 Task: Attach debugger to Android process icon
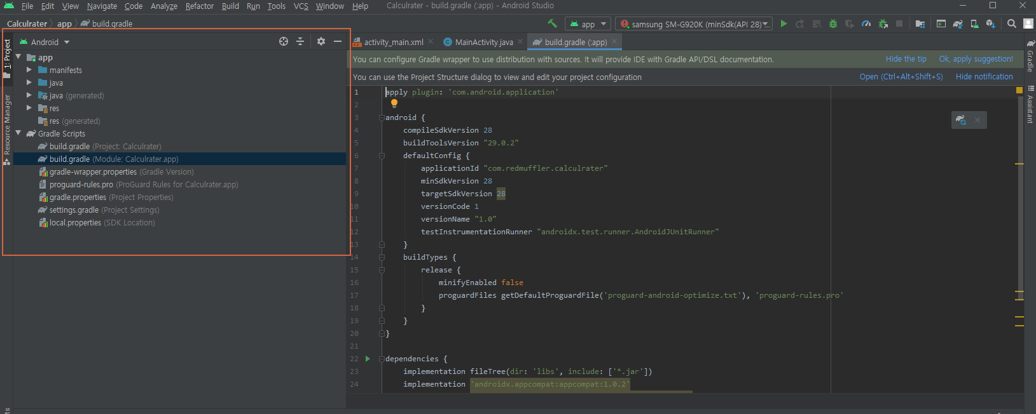coord(883,23)
